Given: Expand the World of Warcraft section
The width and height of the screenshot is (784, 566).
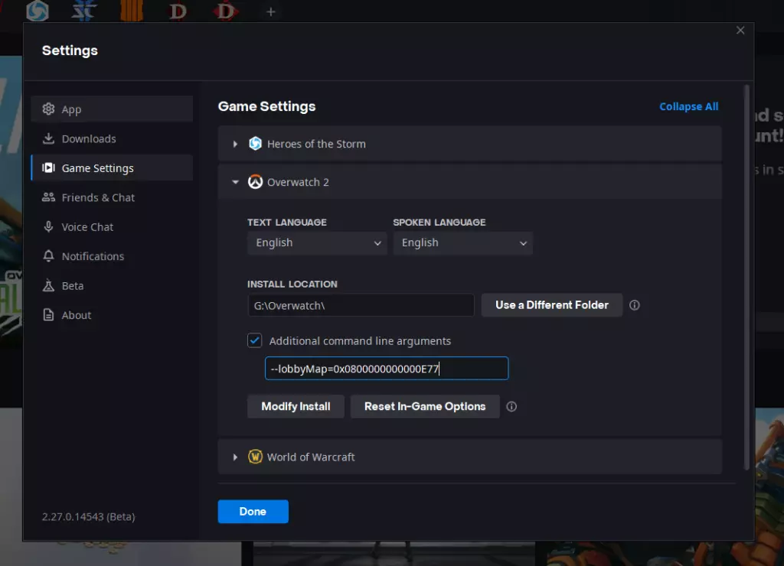Looking at the screenshot, I should point(469,457).
